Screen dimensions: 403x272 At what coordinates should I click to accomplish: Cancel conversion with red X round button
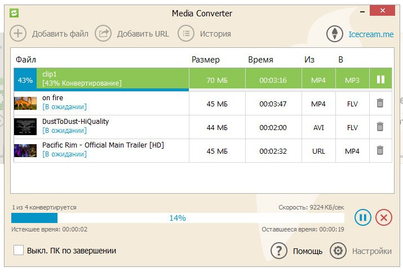click(384, 217)
